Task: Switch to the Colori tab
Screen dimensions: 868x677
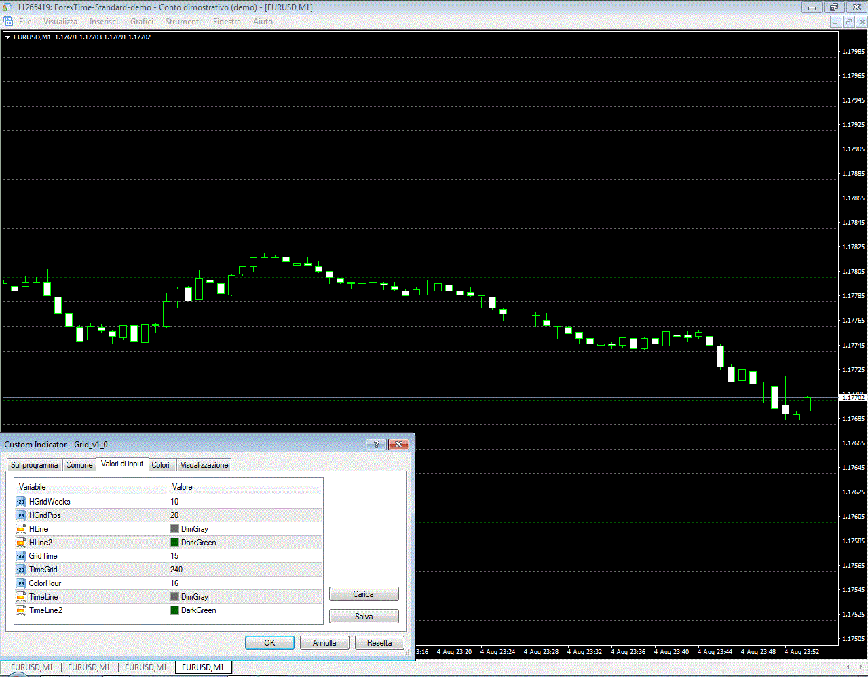Action: (x=161, y=465)
